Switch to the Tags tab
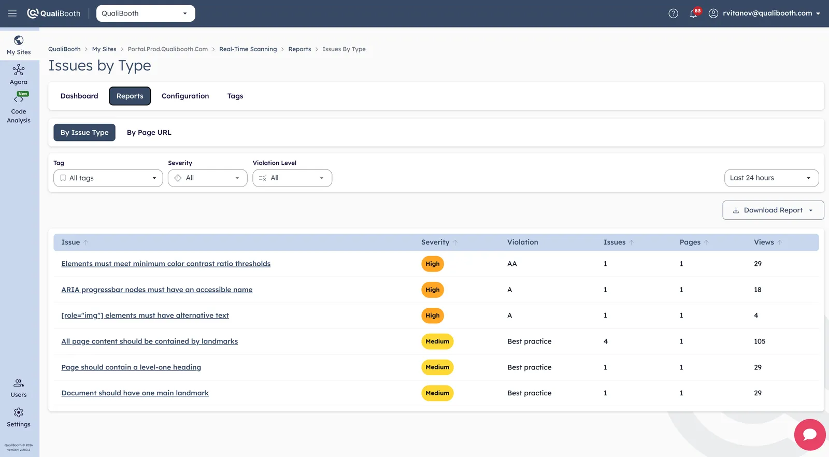This screenshot has height=457, width=829. point(235,96)
